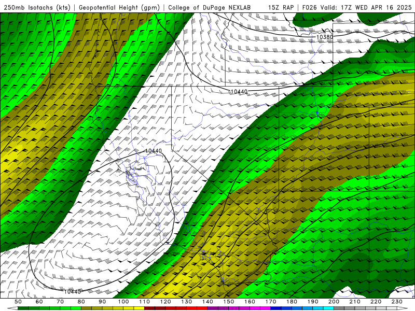Screen dimensions: 415x311
Task: Click the 230 value on the color scale
Action: coord(397,302)
